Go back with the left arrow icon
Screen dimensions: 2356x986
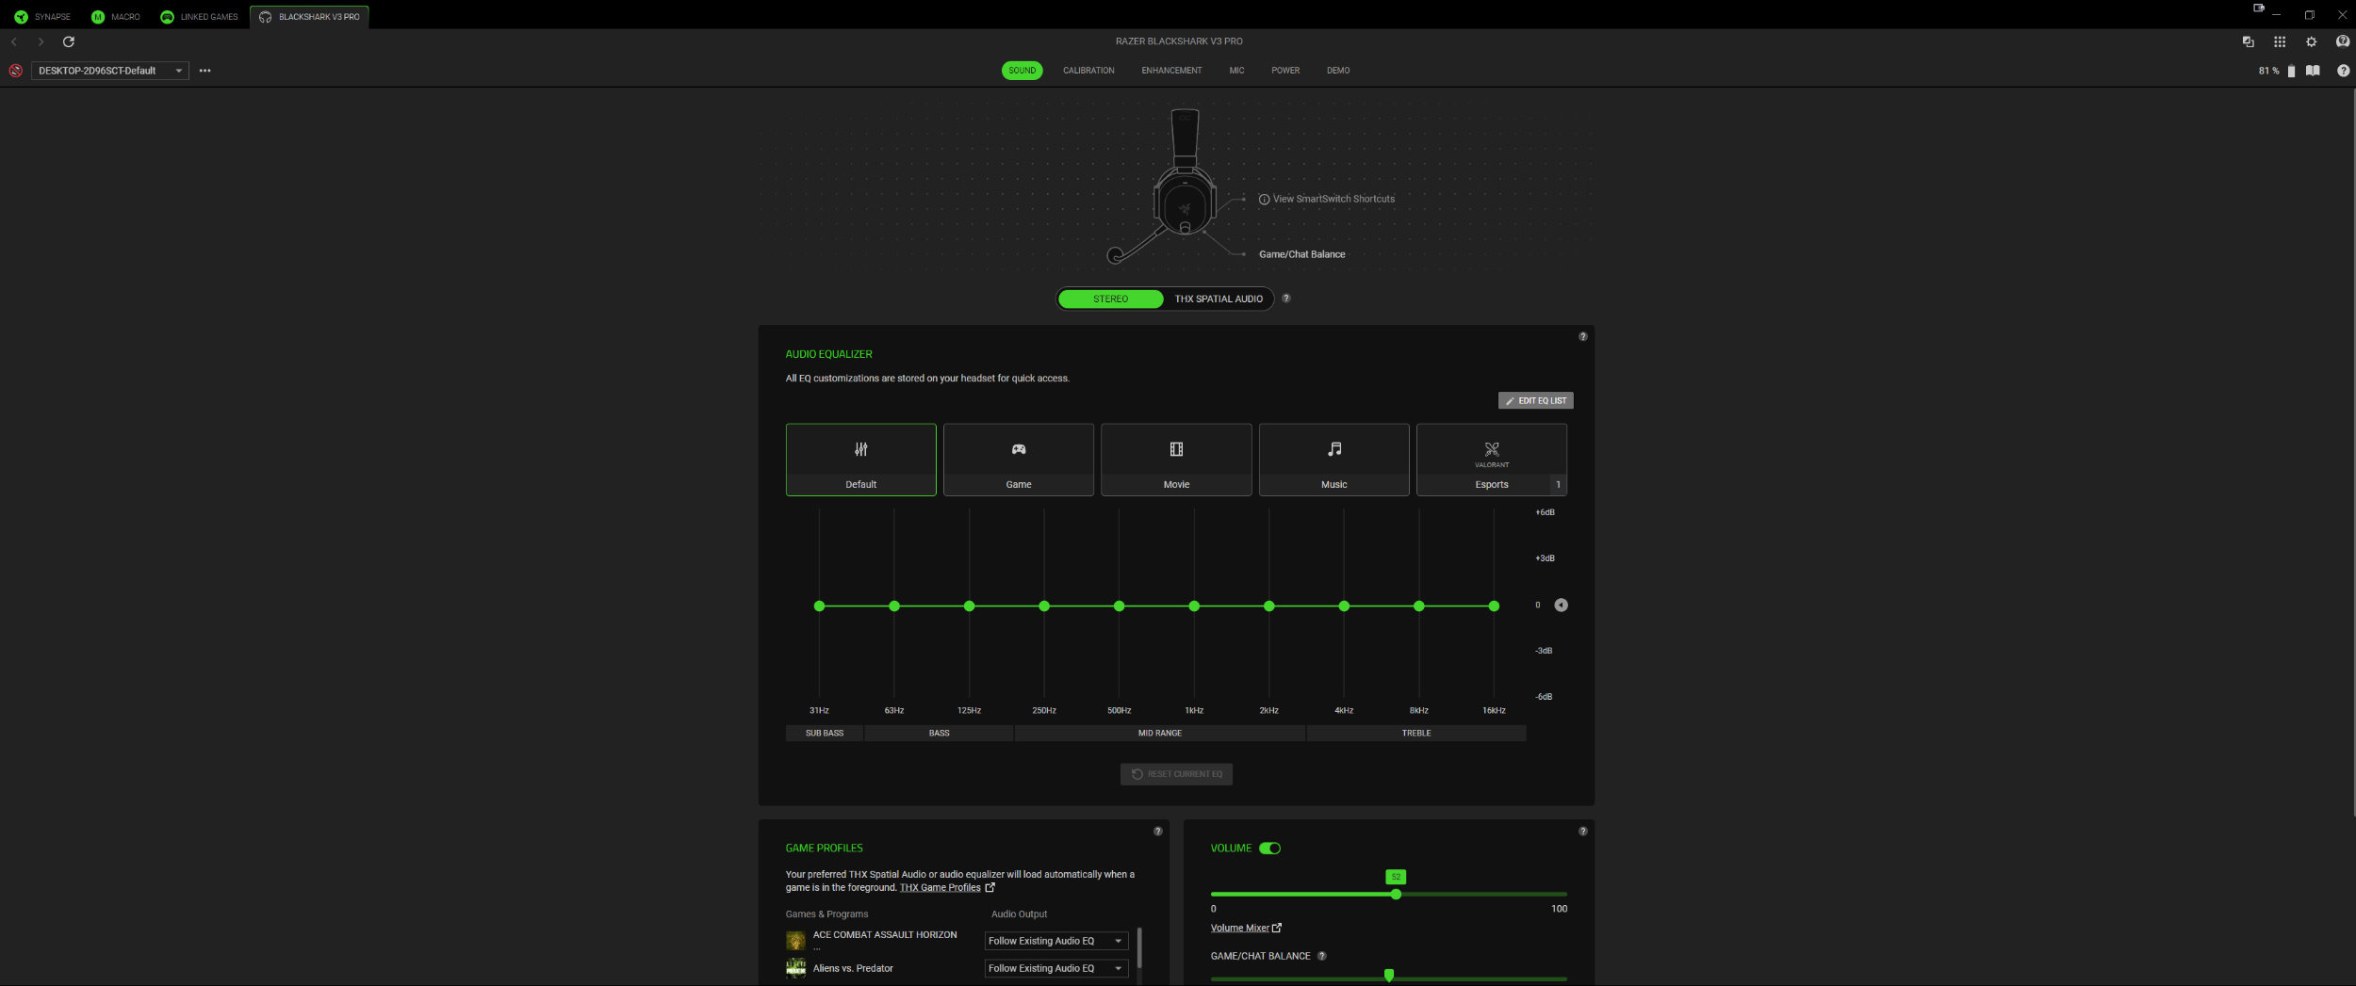pos(14,41)
